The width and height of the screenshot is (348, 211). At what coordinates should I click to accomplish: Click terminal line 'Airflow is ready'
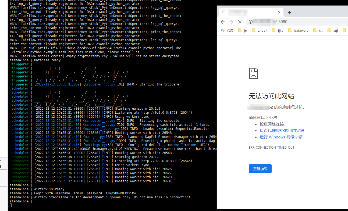click(x=49, y=189)
